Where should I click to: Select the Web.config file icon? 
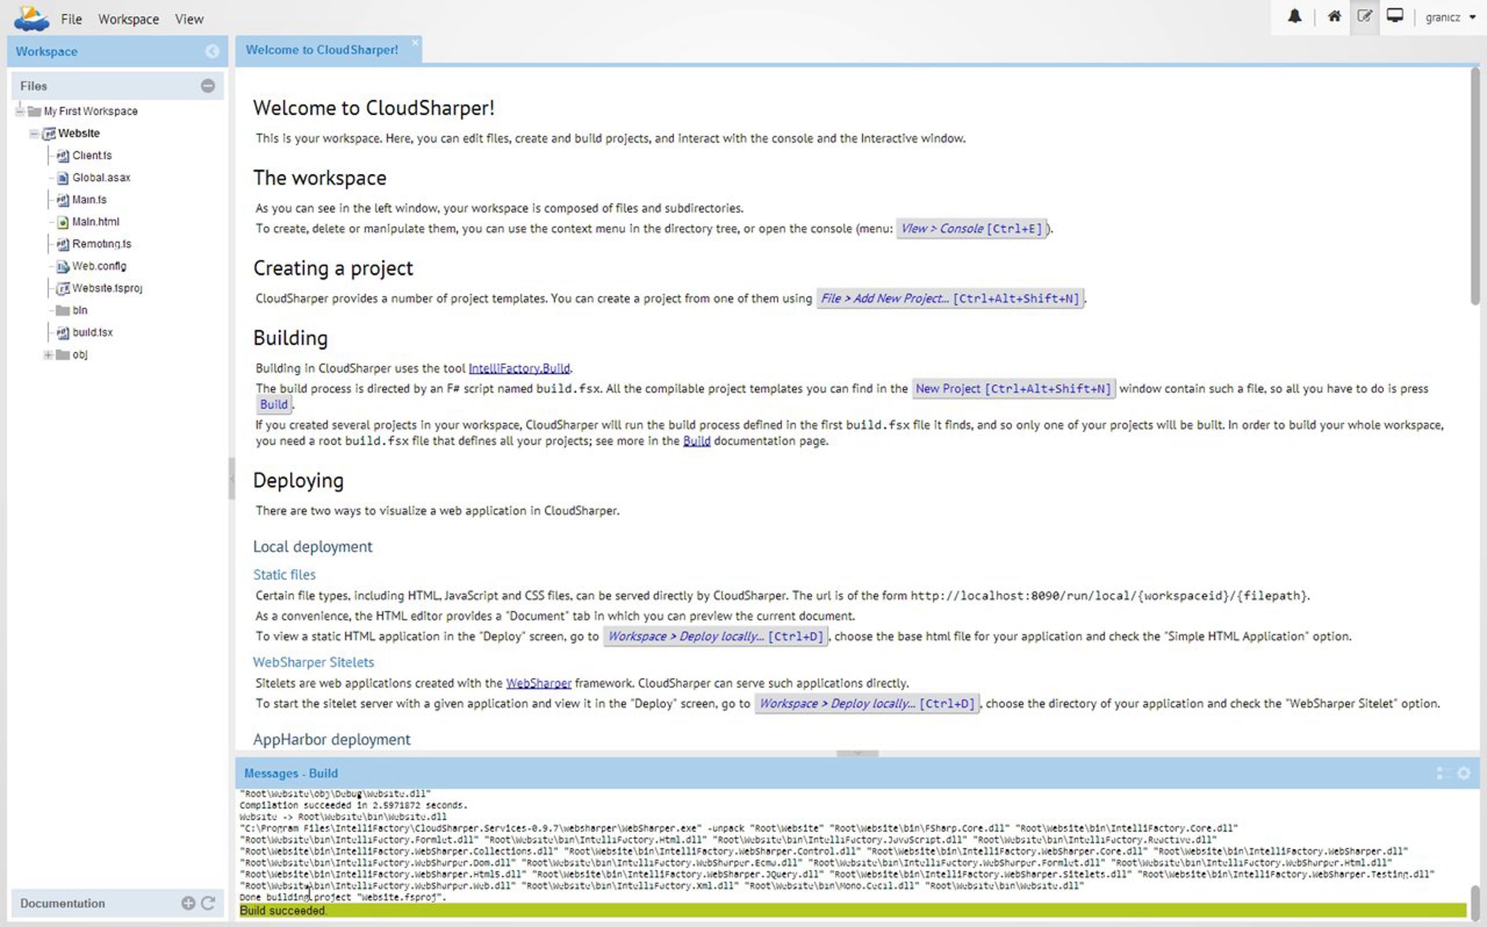[63, 266]
